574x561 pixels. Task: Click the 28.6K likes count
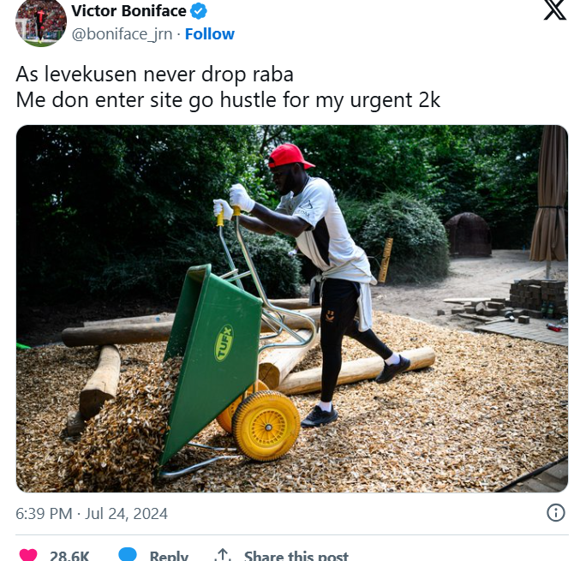tap(69, 556)
